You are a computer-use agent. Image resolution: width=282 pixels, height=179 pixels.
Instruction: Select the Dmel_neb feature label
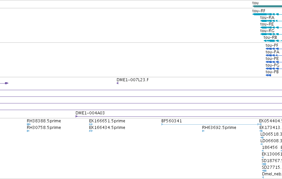click(272, 174)
